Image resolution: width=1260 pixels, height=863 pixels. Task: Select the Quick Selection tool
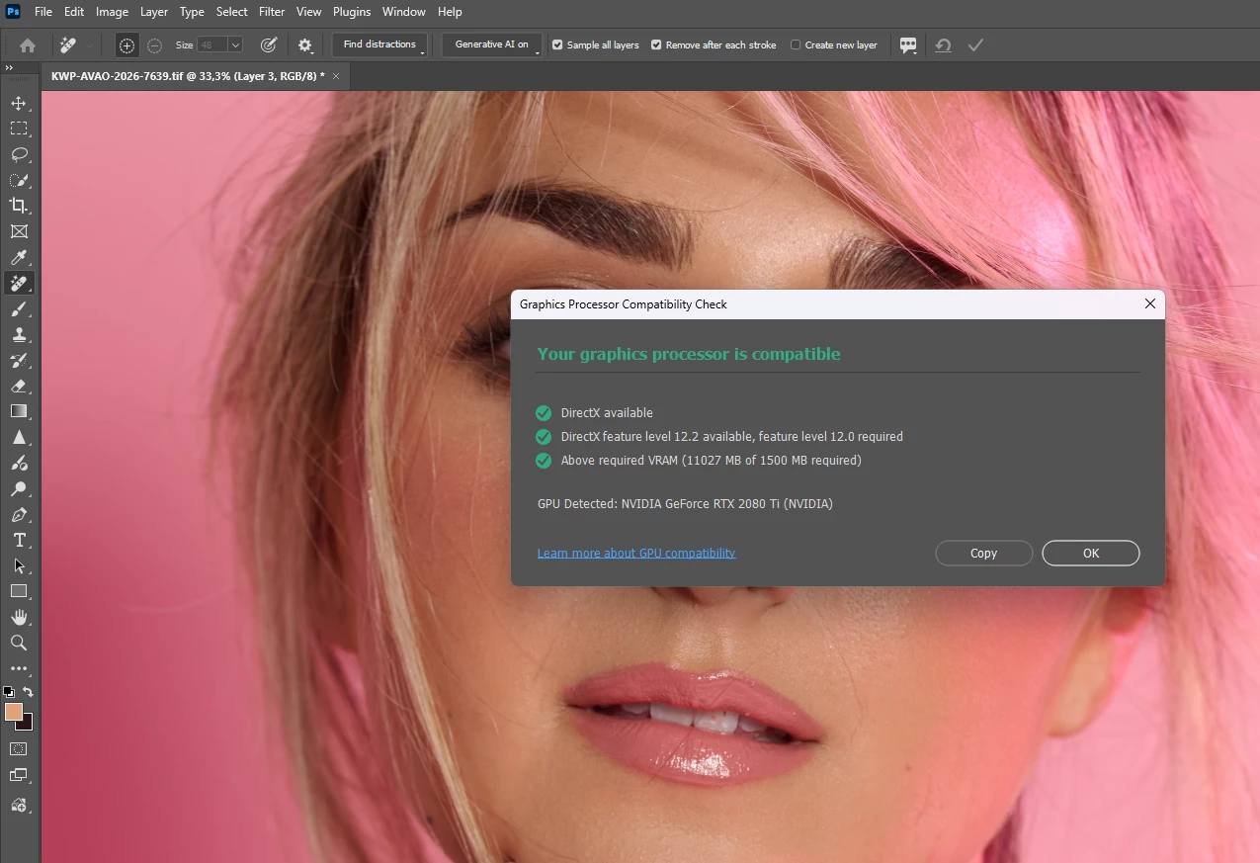(19, 180)
